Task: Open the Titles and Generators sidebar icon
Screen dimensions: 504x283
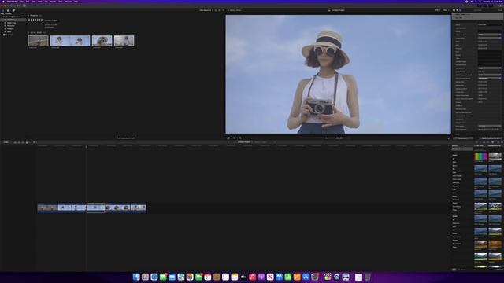Action: (x=13, y=10)
